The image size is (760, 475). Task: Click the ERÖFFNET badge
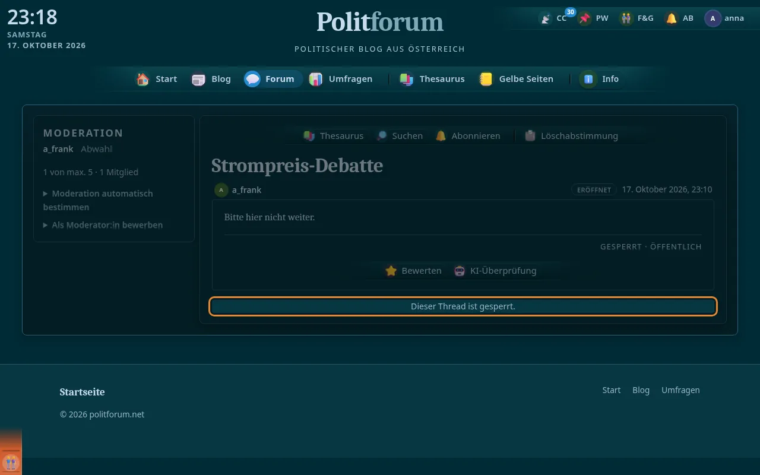(x=594, y=190)
